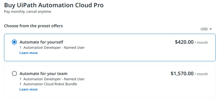
Task: Click the Pay monthly, cancel anytime text
Action: click(28, 11)
